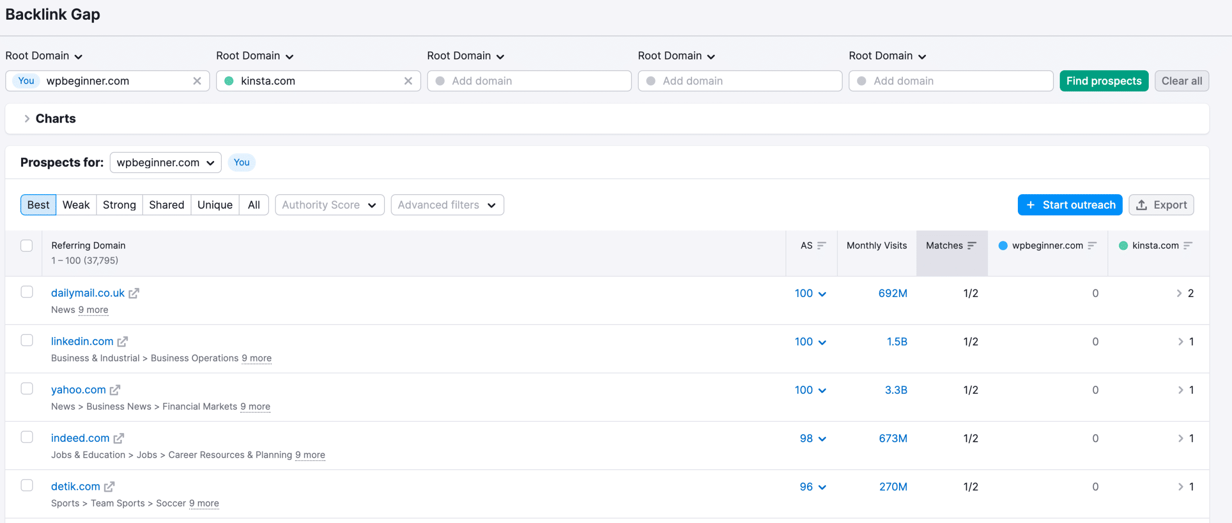Select the Weak prospects tab
The image size is (1232, 523).
pos(76,205)
